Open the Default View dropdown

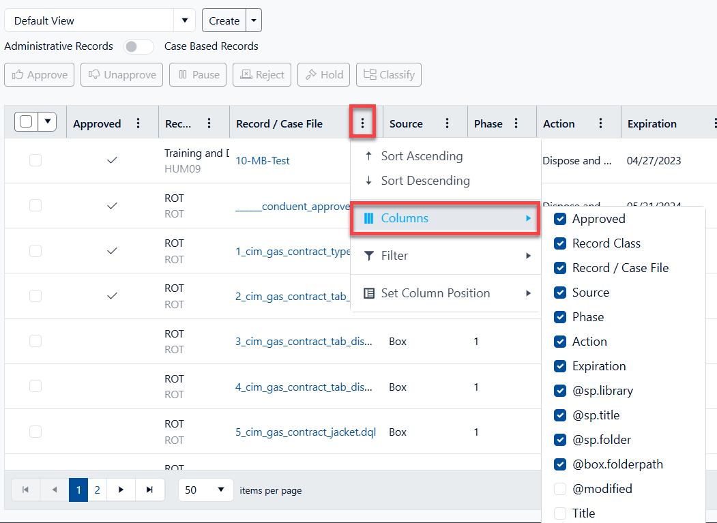[x=184, y=20]
